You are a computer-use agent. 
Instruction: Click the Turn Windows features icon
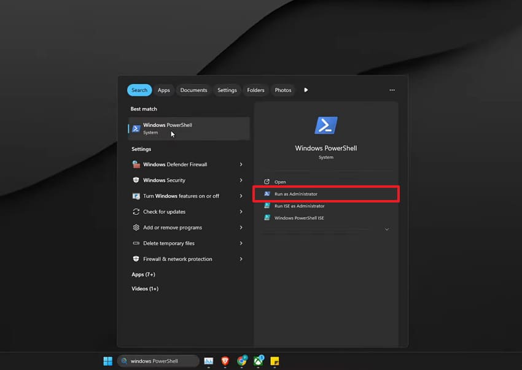136,196
